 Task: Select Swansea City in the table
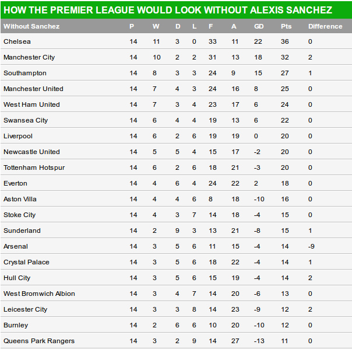[x=26, y=121]
